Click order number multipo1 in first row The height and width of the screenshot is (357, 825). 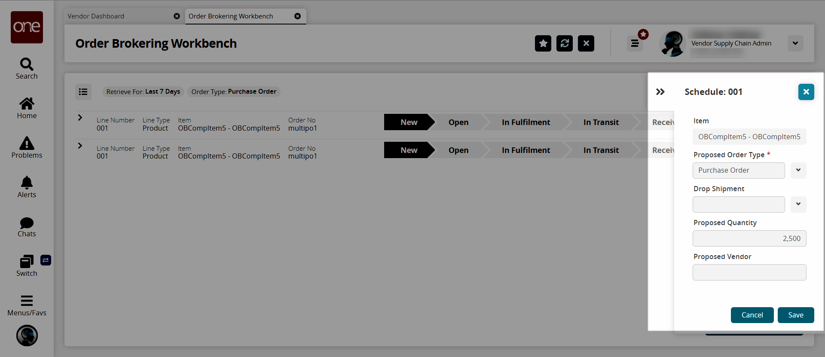coord(302,128)
